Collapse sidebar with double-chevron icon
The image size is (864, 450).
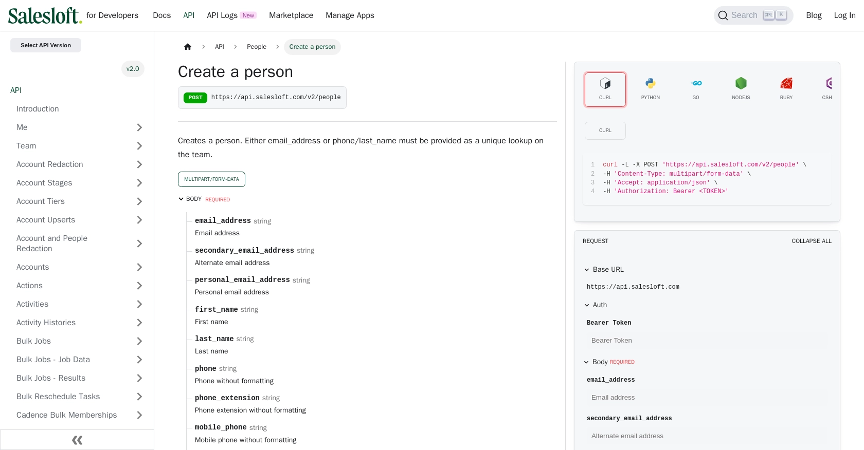pos(77,440)
